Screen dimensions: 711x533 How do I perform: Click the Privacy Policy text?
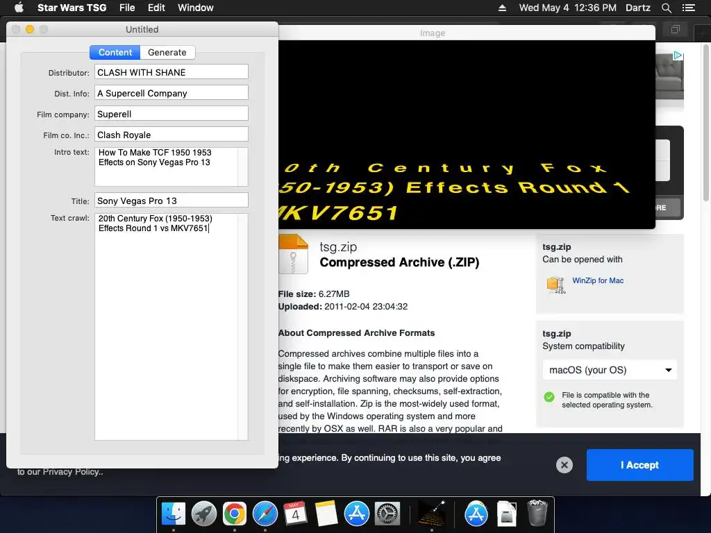pos(73,472)
